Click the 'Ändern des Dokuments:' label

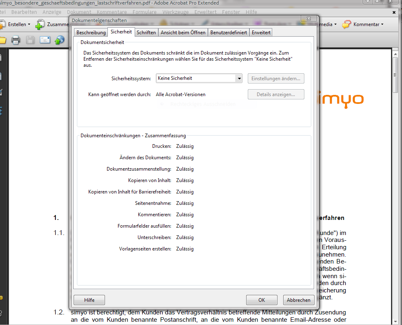(145, 157)
